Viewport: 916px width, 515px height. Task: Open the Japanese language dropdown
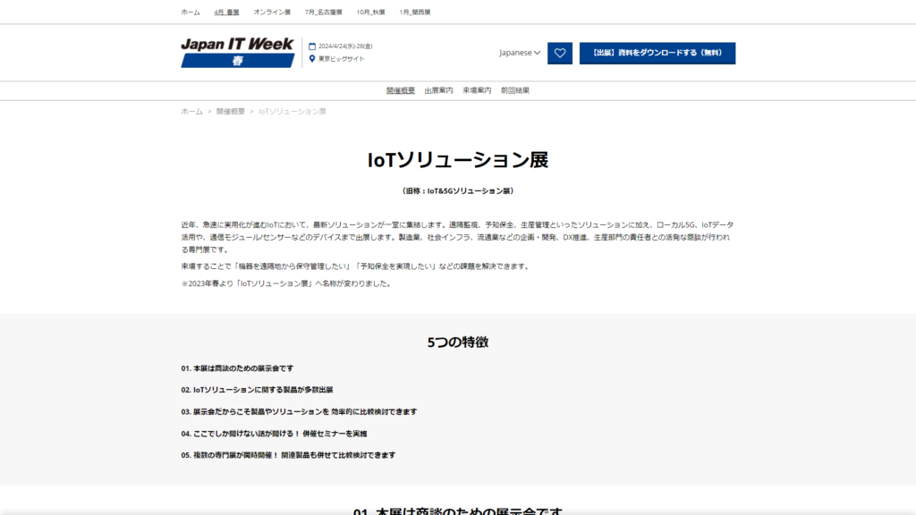520,53
